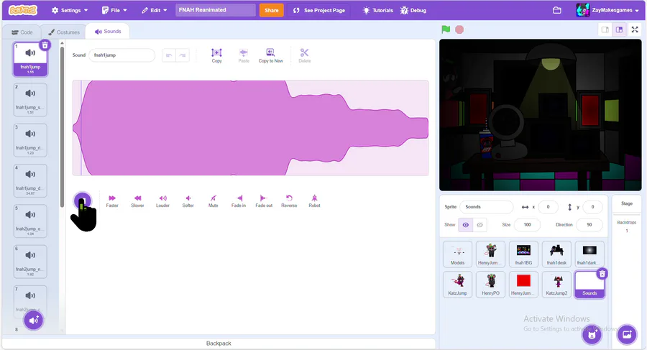Enter full screen stage mode
Image resolution: width=647 pixels, height=350 pixels.
(x=635, y=29)
